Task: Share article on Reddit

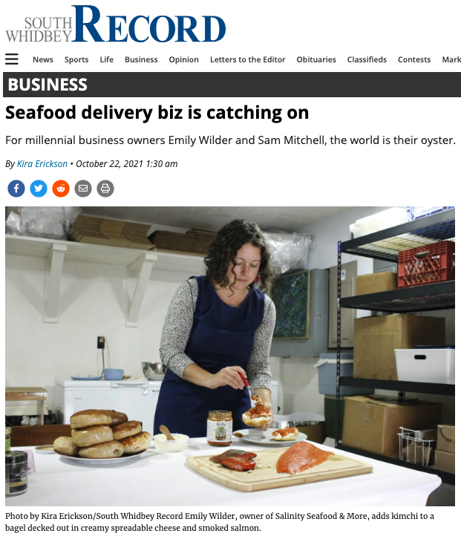Action: pyautogui.click(x=61, y=189)
